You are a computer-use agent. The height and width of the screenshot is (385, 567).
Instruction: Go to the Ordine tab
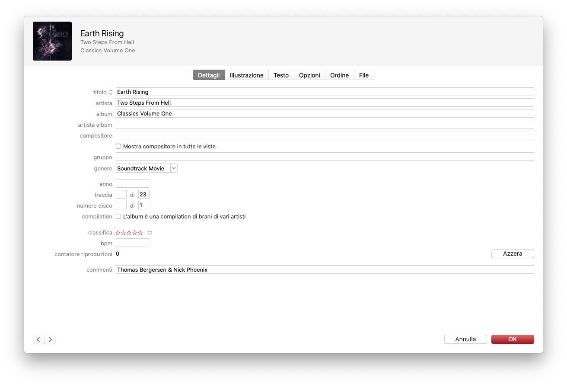[339, 75]
